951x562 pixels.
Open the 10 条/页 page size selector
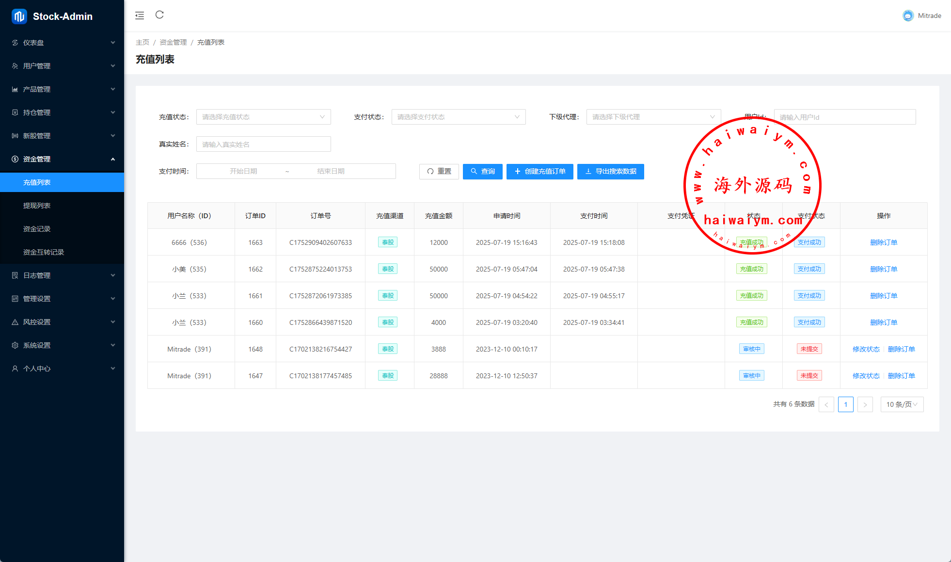tap(902, 404)
